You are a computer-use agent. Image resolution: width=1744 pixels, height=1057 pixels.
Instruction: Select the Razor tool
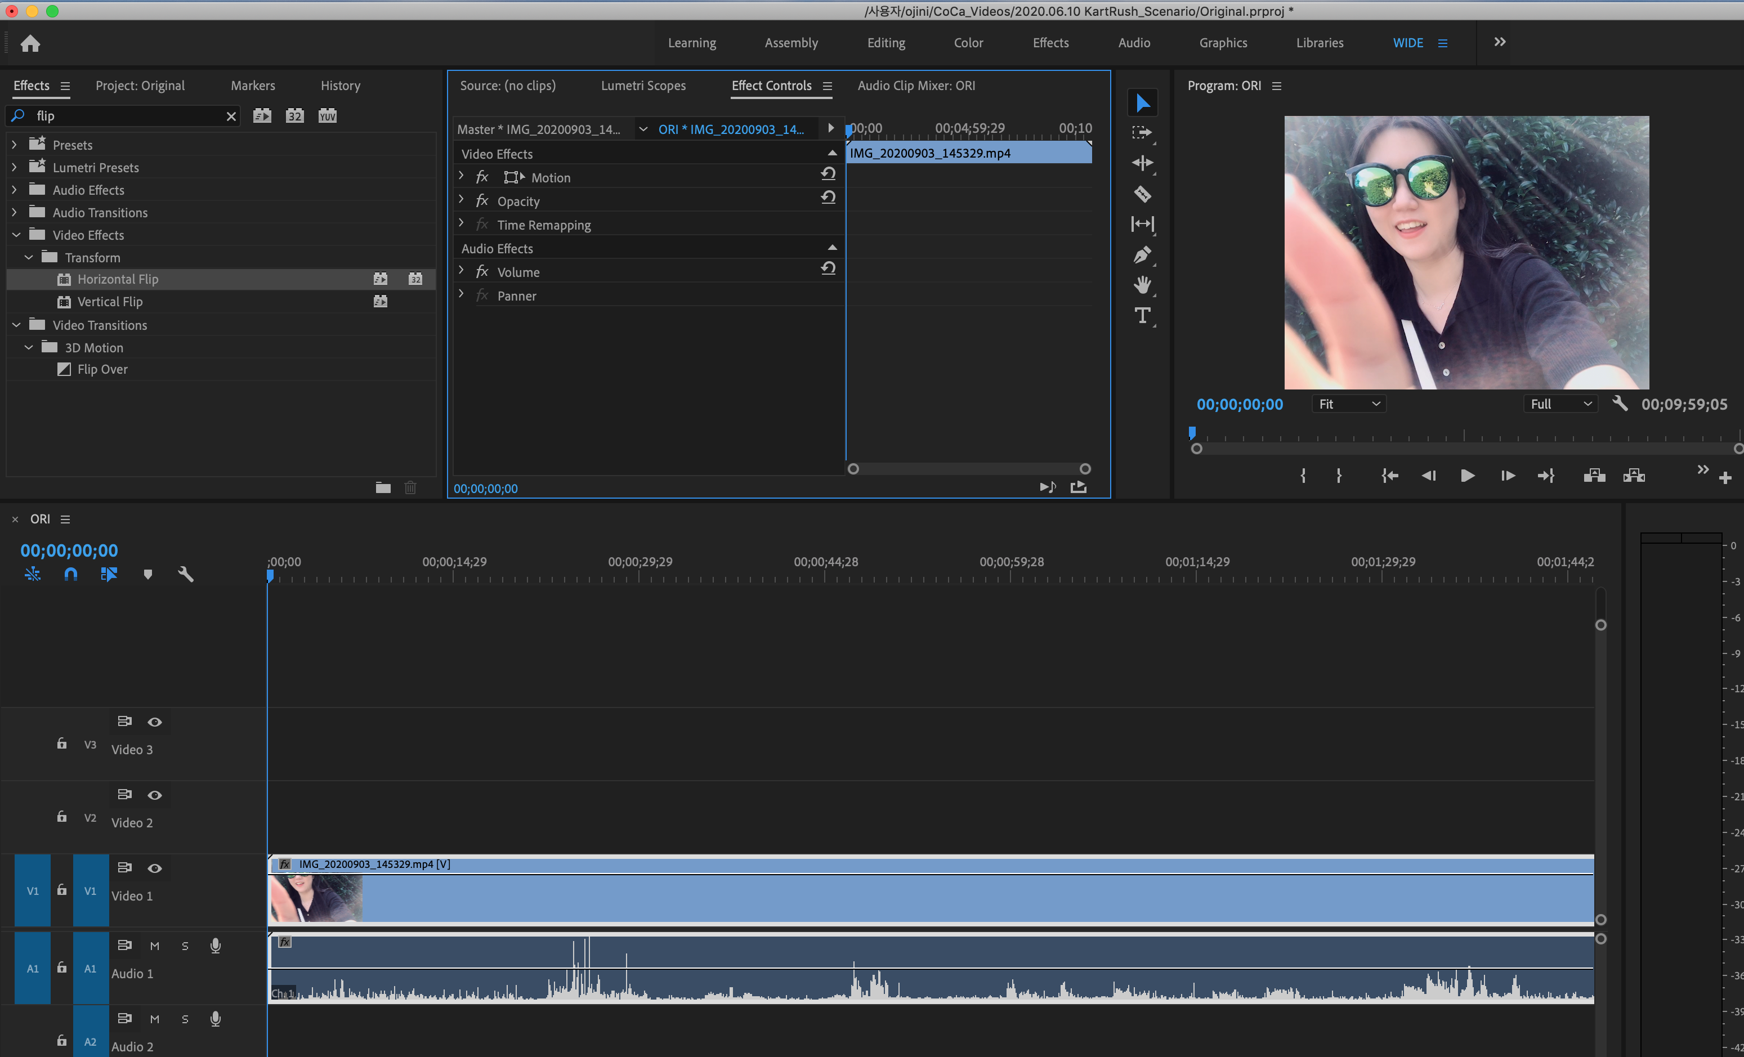pyautogui.click(x=1142, y=194)
